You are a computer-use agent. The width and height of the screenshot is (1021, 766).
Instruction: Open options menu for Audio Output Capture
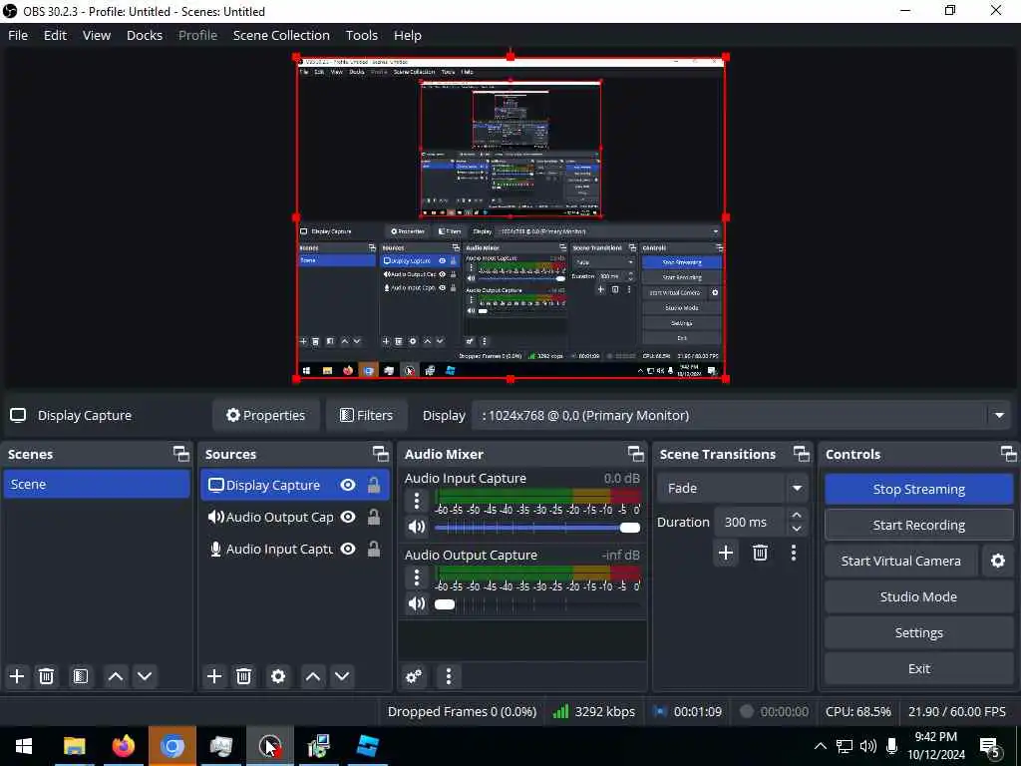[x=417, y=577]
